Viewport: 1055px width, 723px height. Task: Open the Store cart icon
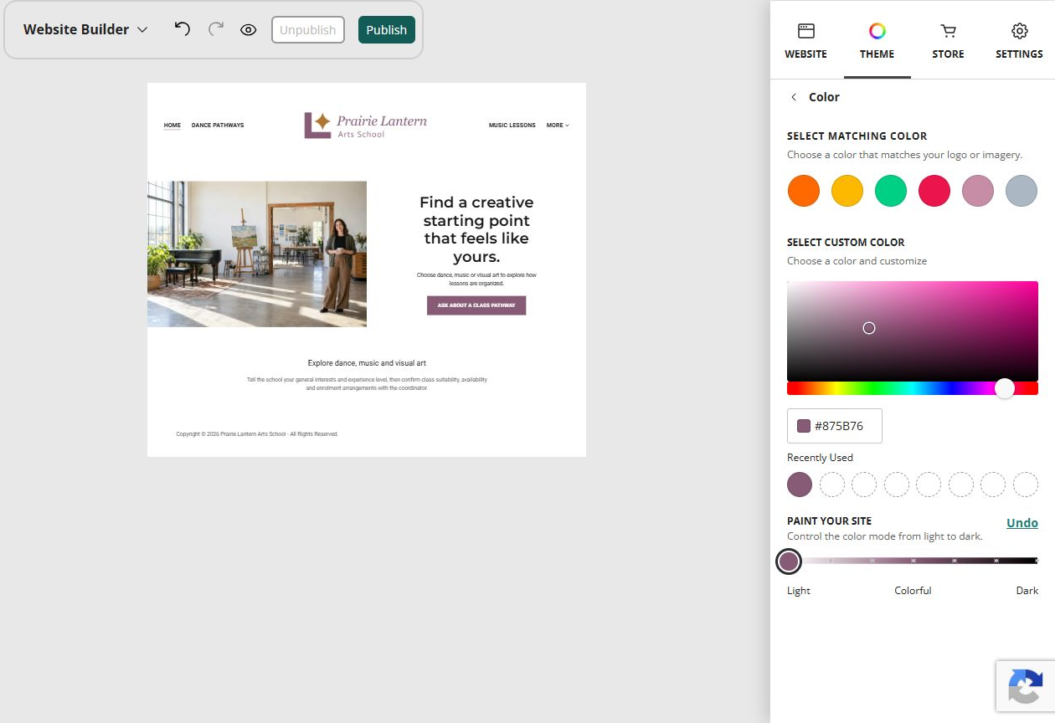click(948, 31)
